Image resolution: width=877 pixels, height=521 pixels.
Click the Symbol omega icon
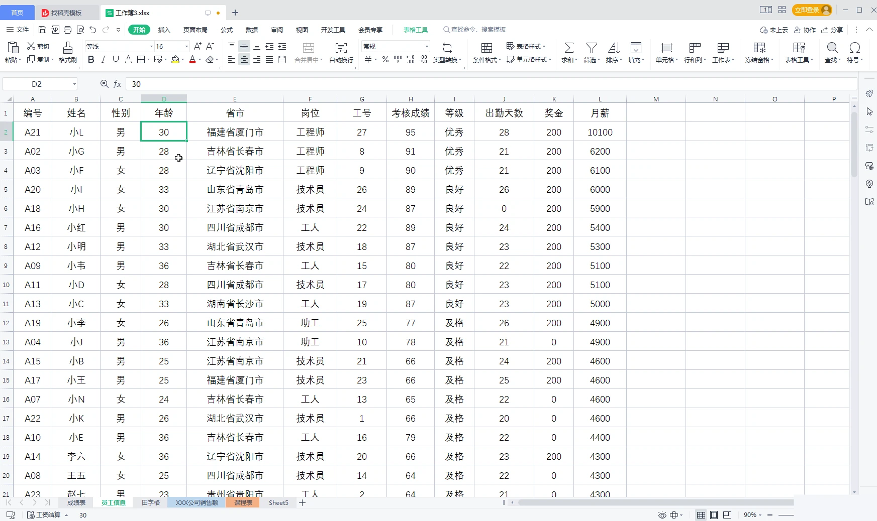(854, 48)
